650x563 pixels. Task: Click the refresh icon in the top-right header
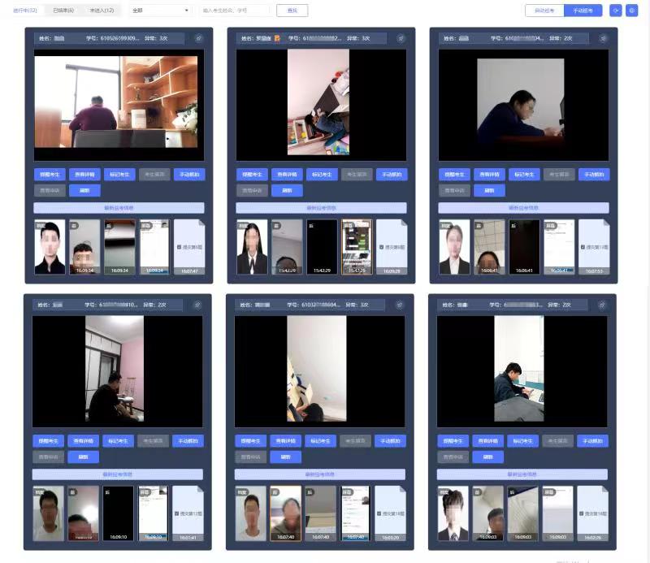616,11
